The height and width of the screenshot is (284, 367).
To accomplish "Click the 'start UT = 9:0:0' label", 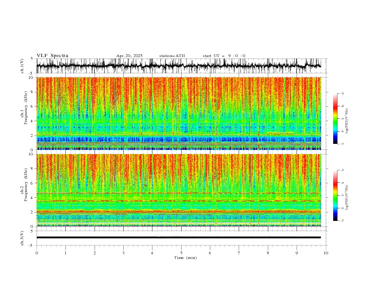I will [224, 56].
